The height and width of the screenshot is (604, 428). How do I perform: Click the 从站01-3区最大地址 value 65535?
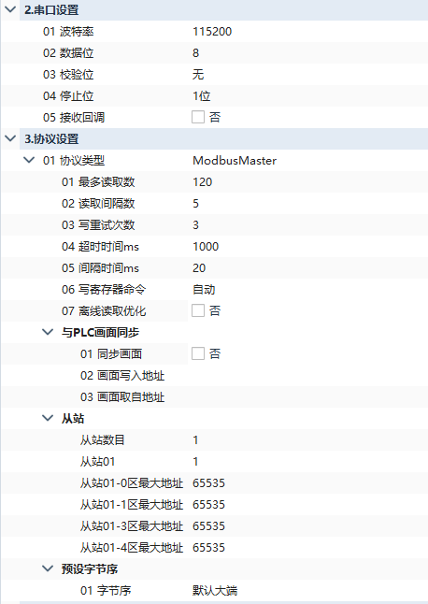point(208,525)
